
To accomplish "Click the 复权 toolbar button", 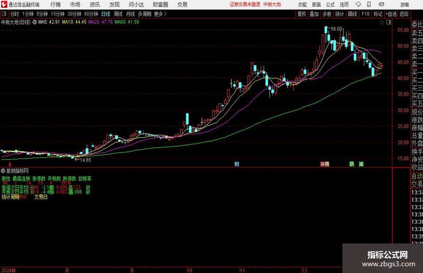I will 302,14.
